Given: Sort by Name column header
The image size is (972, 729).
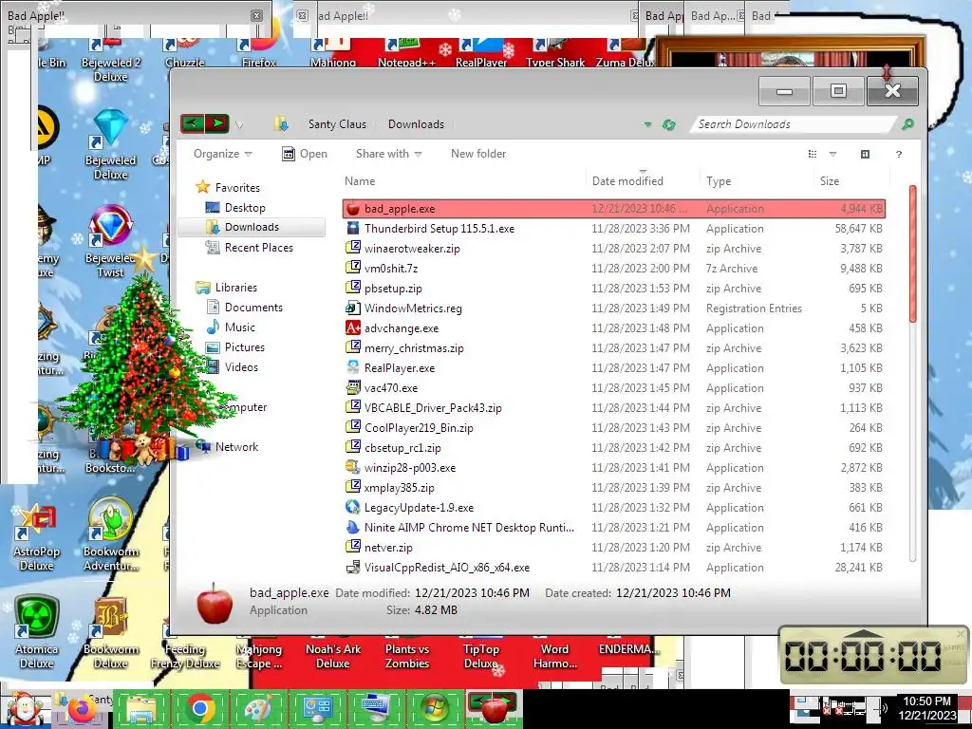Looking at the screenshot, I should pyautogui.click(x=360, y=181).
